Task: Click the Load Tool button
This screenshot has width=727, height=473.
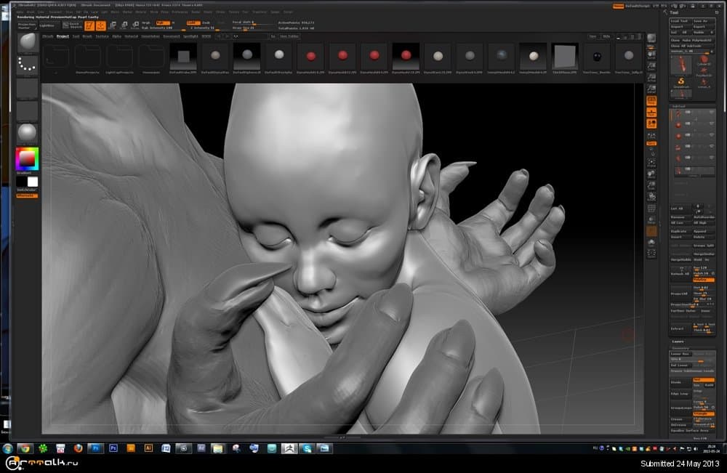Action: coord(679,21)
